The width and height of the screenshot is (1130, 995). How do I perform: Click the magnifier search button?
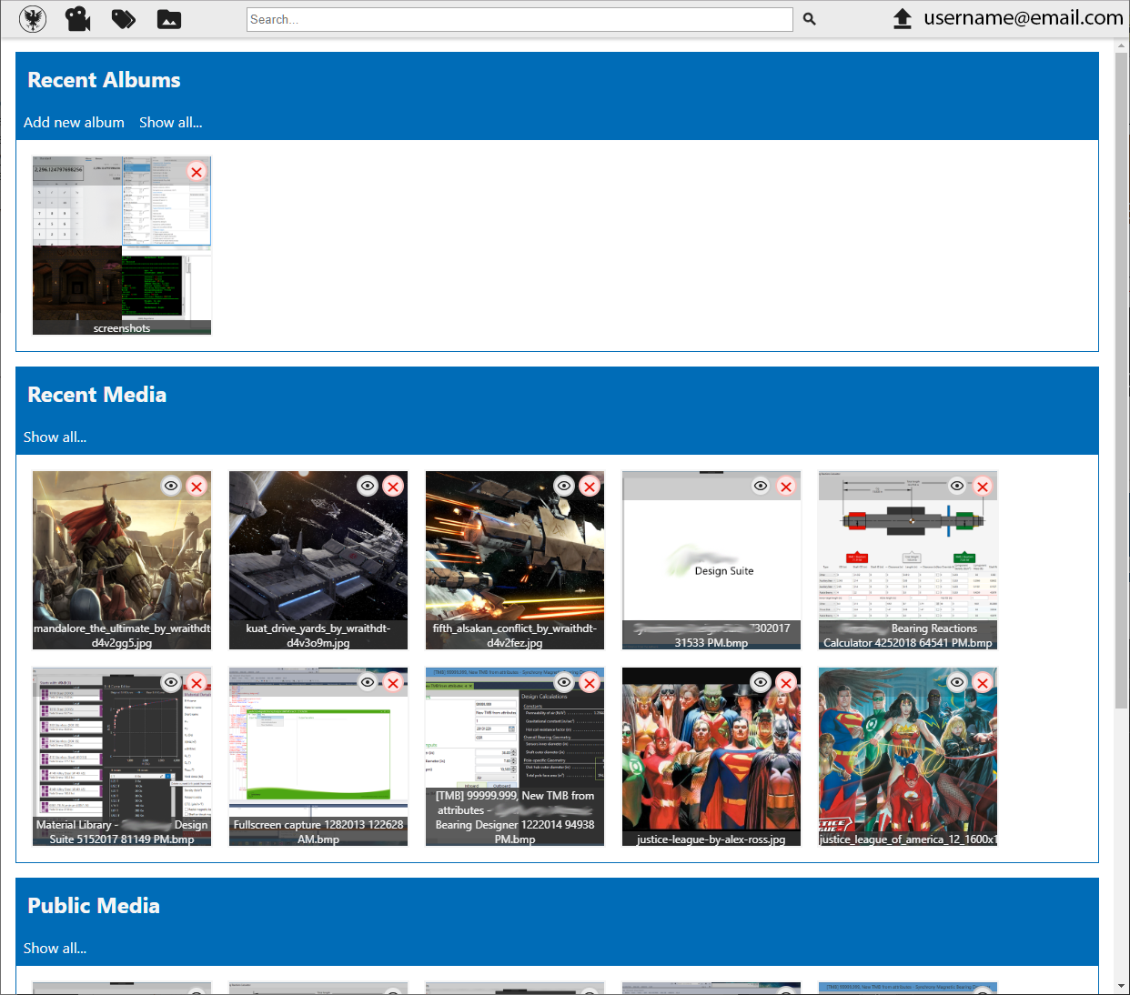810,19
